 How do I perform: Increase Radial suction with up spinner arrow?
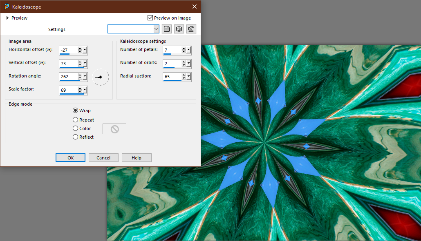click(x=184, y=75)
